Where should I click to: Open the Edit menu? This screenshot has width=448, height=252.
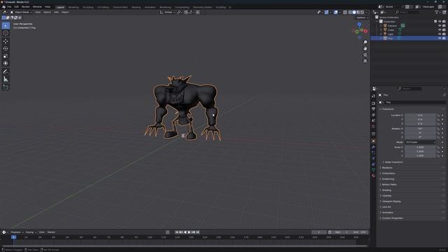pos(16,7)
